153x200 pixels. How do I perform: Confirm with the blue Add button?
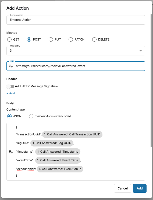pyautogui.click(x=140, y=188)
